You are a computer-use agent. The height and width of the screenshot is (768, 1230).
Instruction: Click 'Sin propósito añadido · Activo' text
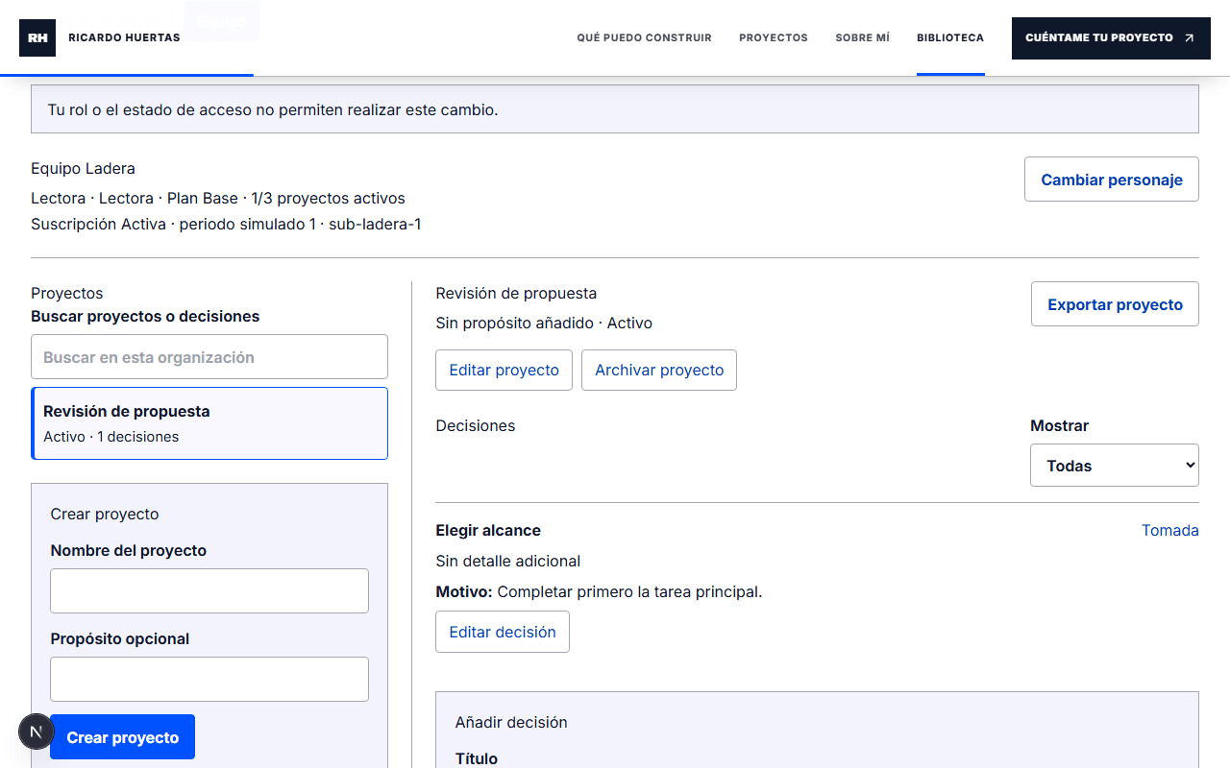[544, 324]
